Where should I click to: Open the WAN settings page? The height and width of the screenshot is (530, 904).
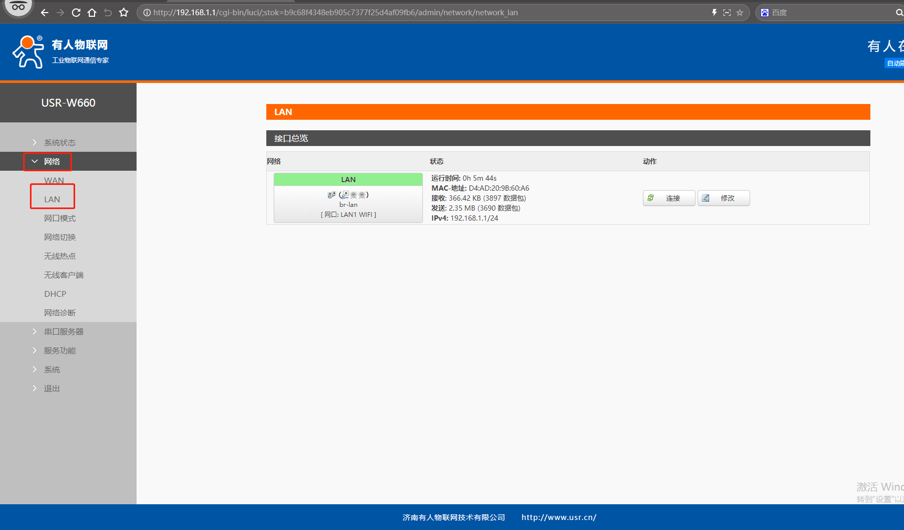[54, 180]
